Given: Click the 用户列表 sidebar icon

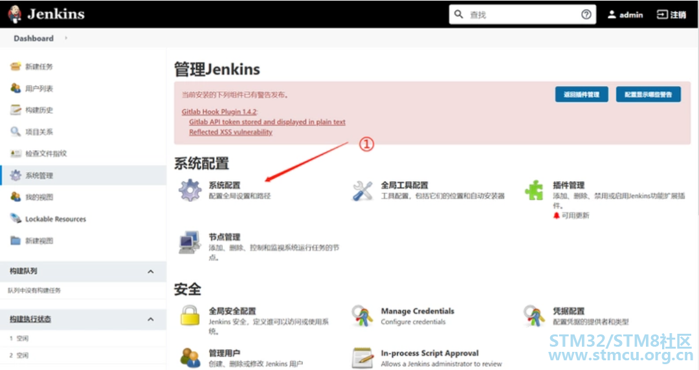Looking at the screenshot, I should pos(15,88).
